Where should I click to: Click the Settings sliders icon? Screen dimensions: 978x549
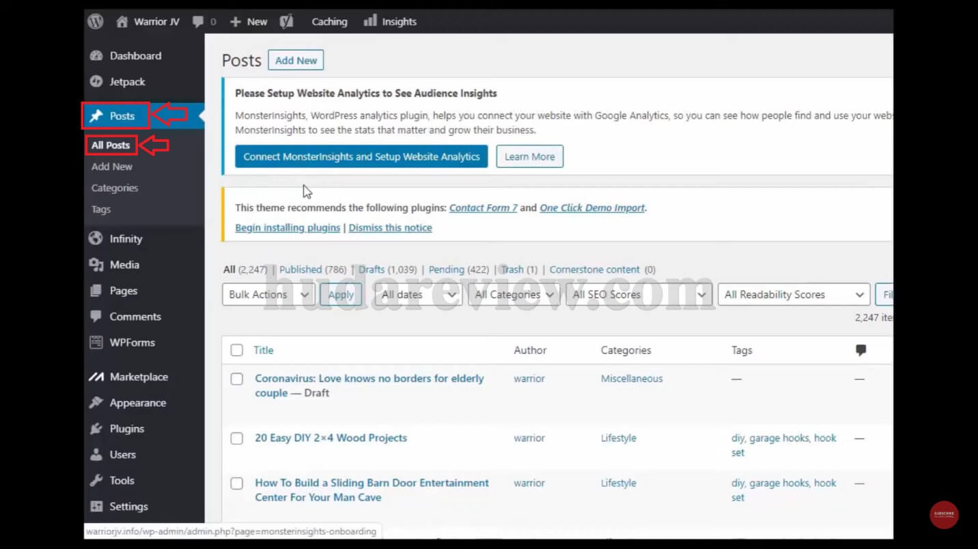pyautogui.click(x=96, y=506)
